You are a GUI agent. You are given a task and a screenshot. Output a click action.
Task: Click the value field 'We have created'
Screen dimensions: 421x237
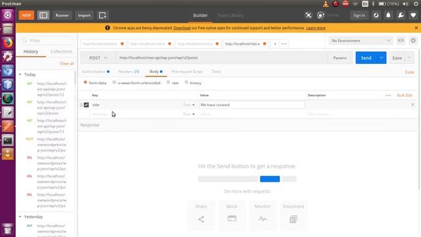click(252, 105)
